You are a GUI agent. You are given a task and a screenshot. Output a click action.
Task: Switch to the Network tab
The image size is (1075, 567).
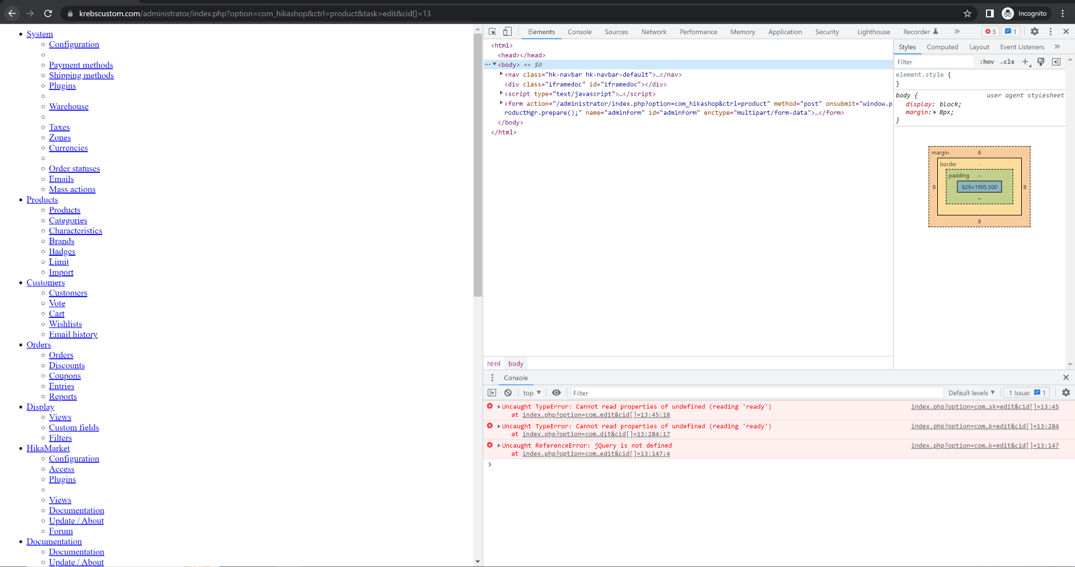[x=653, y=32]
